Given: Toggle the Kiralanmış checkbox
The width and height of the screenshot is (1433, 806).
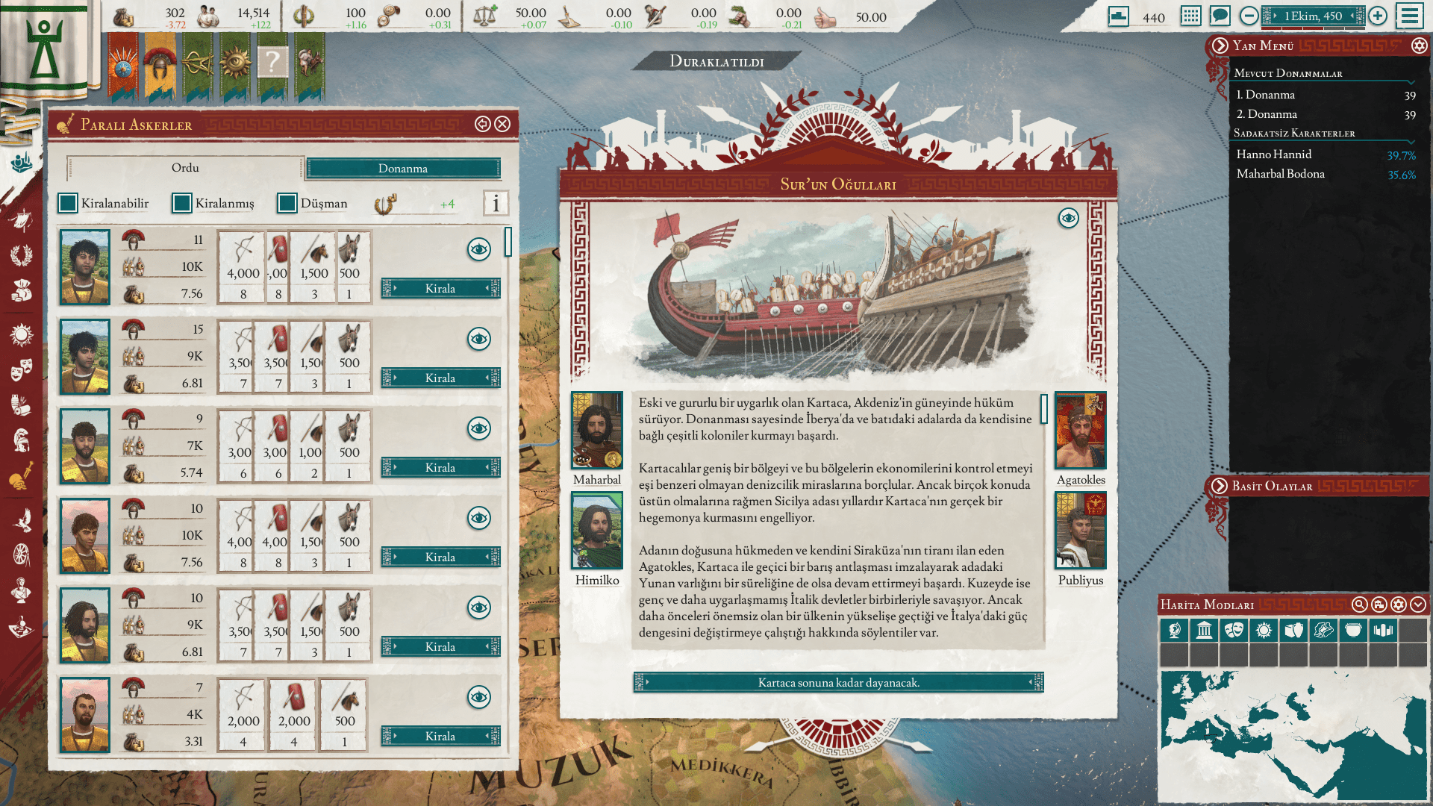Looking at the screenshot, I should click(181, 203).
